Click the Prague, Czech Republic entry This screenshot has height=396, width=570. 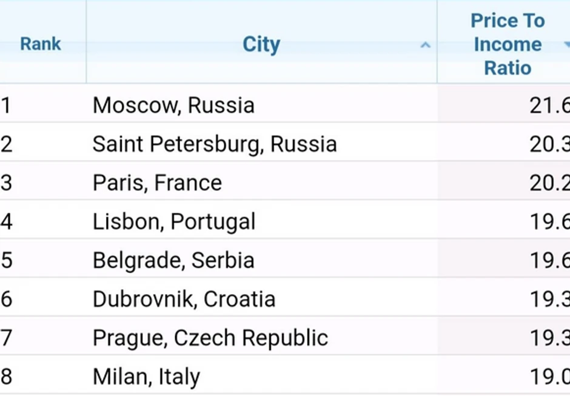pos(210,338)
